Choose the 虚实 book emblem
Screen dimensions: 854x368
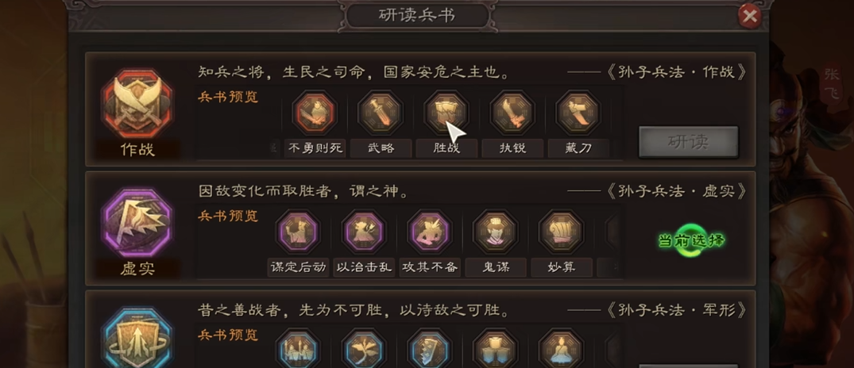[x=137, y=223]
